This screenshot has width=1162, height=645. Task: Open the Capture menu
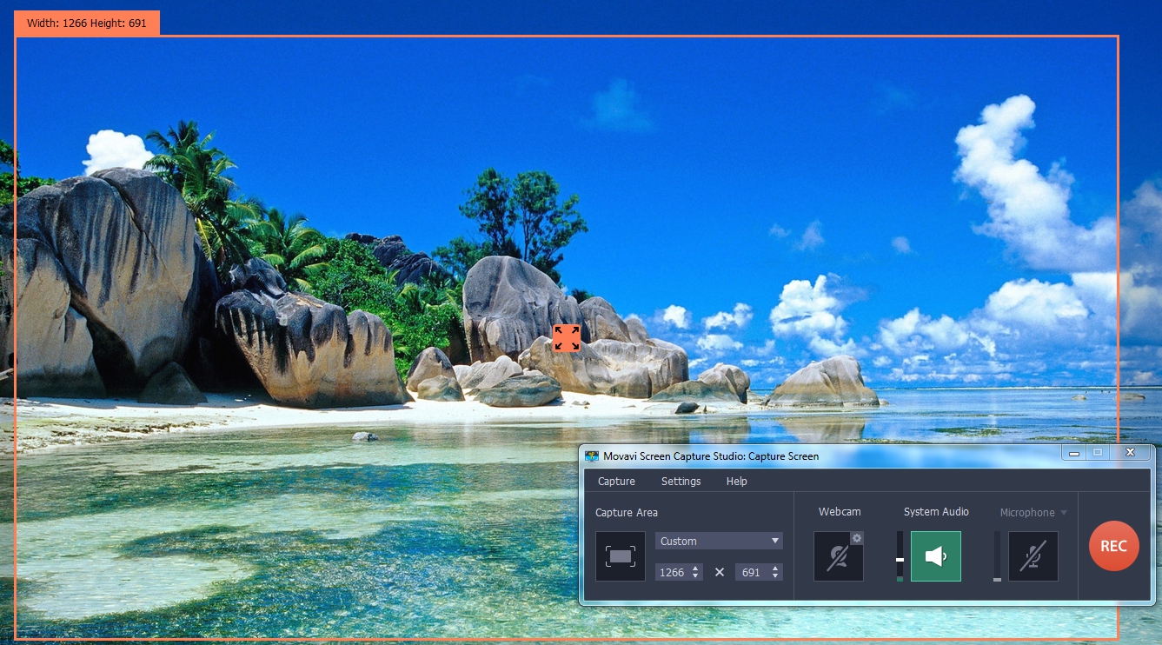616,482
